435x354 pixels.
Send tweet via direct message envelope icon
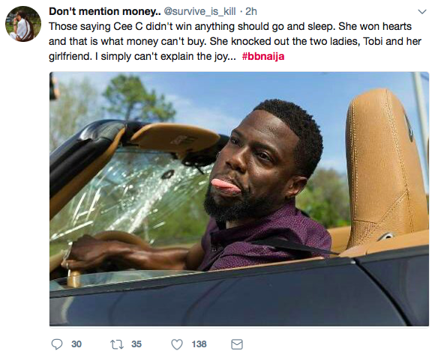237,344
